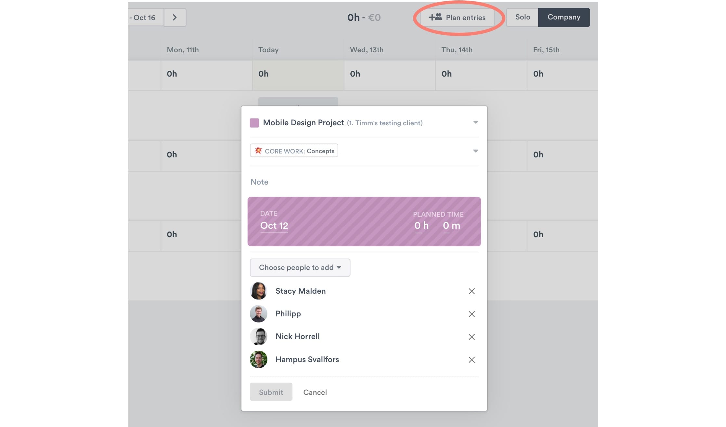Image resolution: width=726 pixels, height=427 pixels.
Task: Remove Philipp from selected people
Action: pyautogui.click(x=472, y=314)
